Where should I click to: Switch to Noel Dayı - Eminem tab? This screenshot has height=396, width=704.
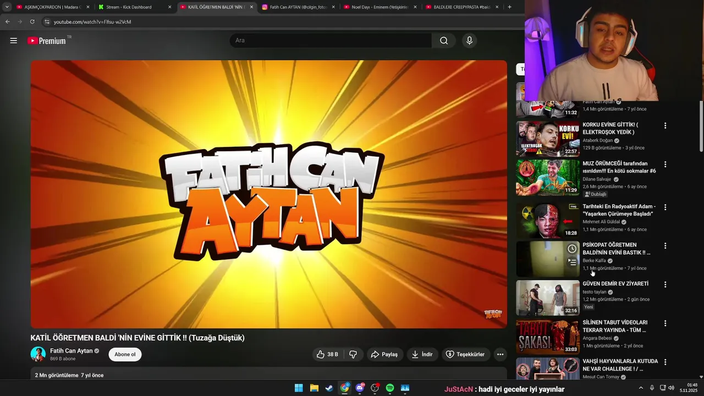coord(380,7)
